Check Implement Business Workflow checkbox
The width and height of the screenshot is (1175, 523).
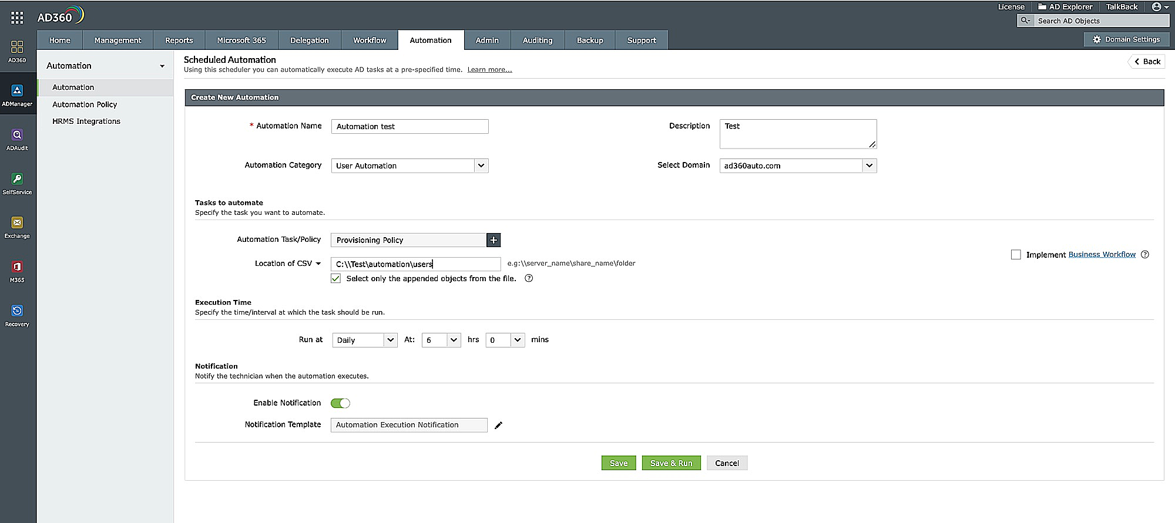(x=1016, y=255)
